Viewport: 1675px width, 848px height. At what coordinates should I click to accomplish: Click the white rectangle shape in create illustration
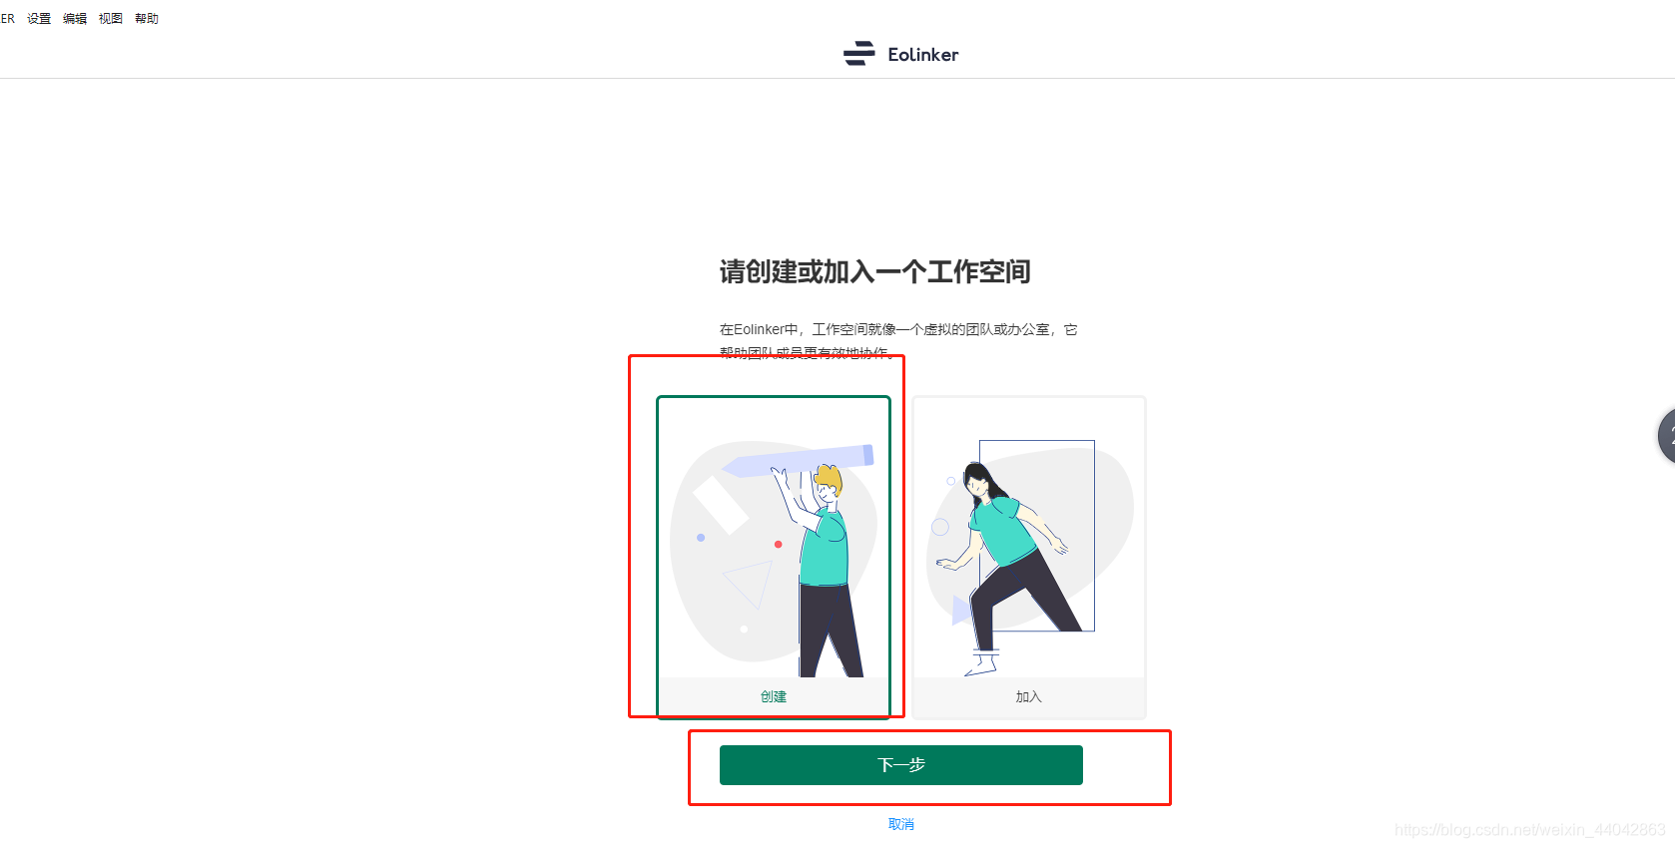coord(721,505)
